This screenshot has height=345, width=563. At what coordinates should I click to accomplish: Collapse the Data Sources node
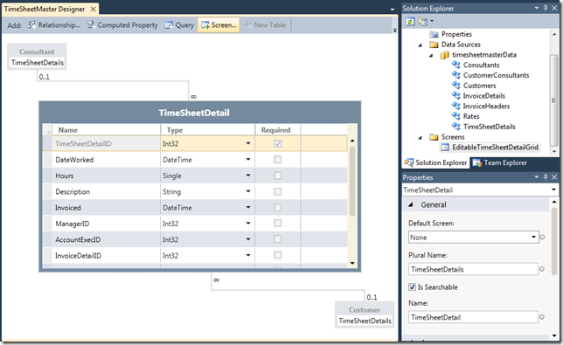(x=421, y=45)
